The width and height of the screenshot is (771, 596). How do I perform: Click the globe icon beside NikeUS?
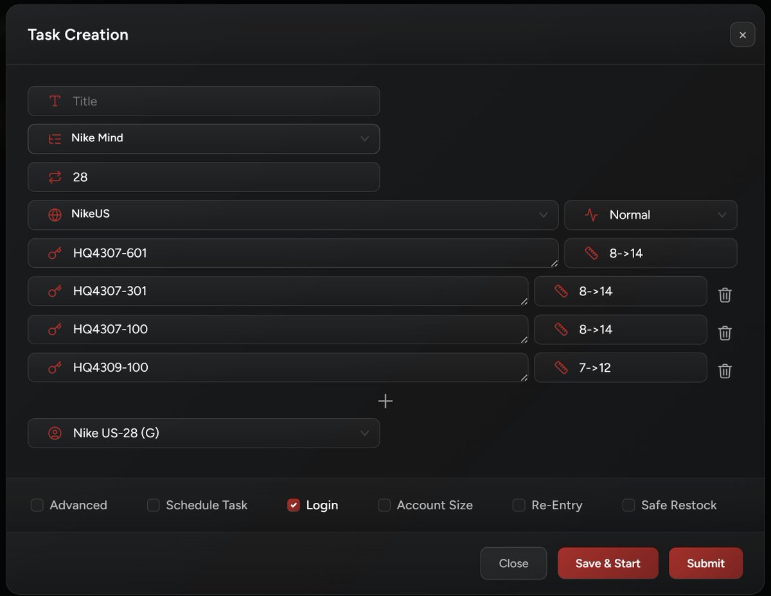55,215
